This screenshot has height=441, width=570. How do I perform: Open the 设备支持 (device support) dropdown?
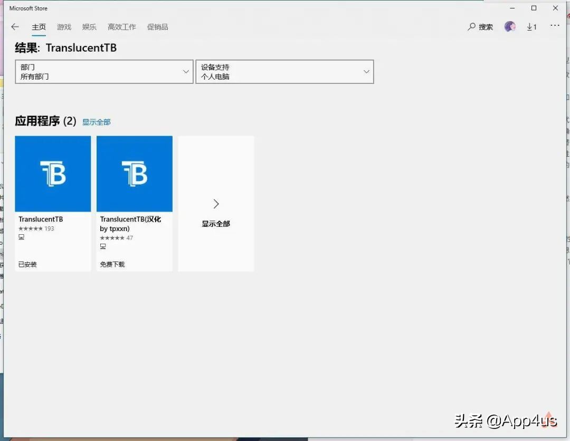285,72
